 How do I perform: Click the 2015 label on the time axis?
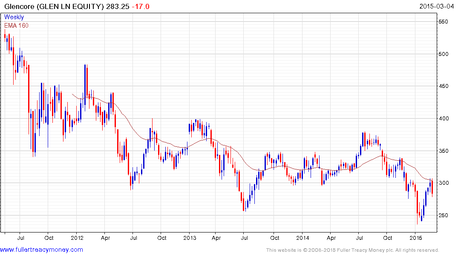coord(416,238)
